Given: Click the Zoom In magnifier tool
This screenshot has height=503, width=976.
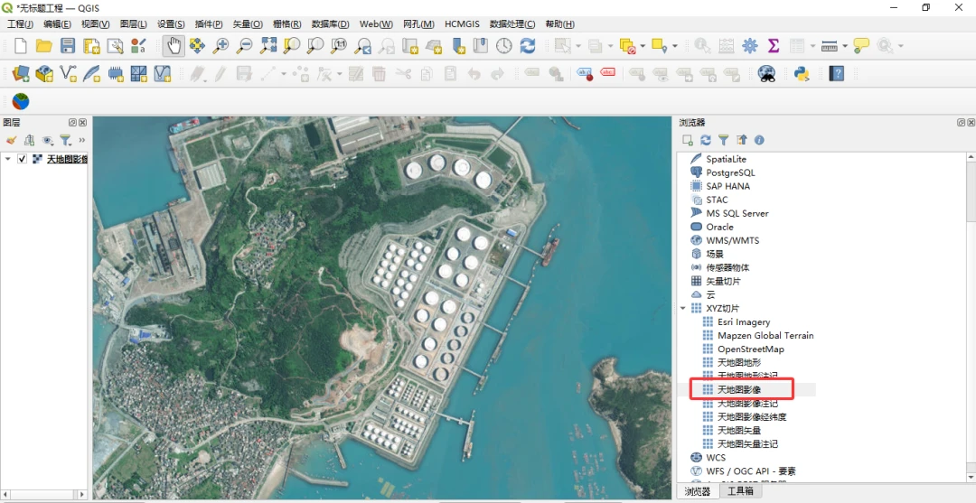Looking at the screenshot, I should click(221, 46).
